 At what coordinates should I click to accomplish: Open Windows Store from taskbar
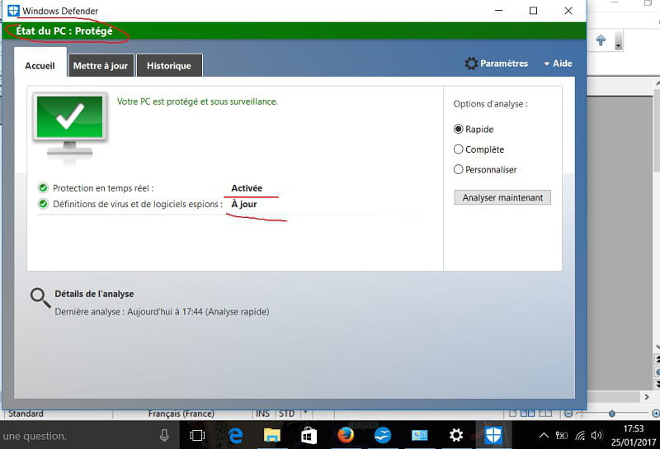(x=309, y=436)
